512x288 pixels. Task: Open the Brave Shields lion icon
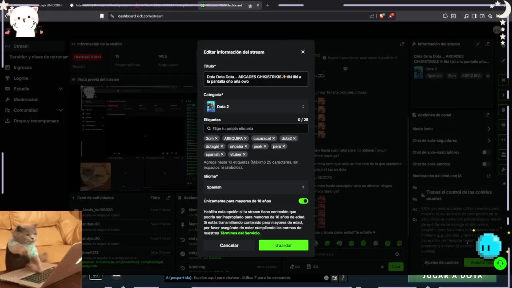[x=382, y=16]
